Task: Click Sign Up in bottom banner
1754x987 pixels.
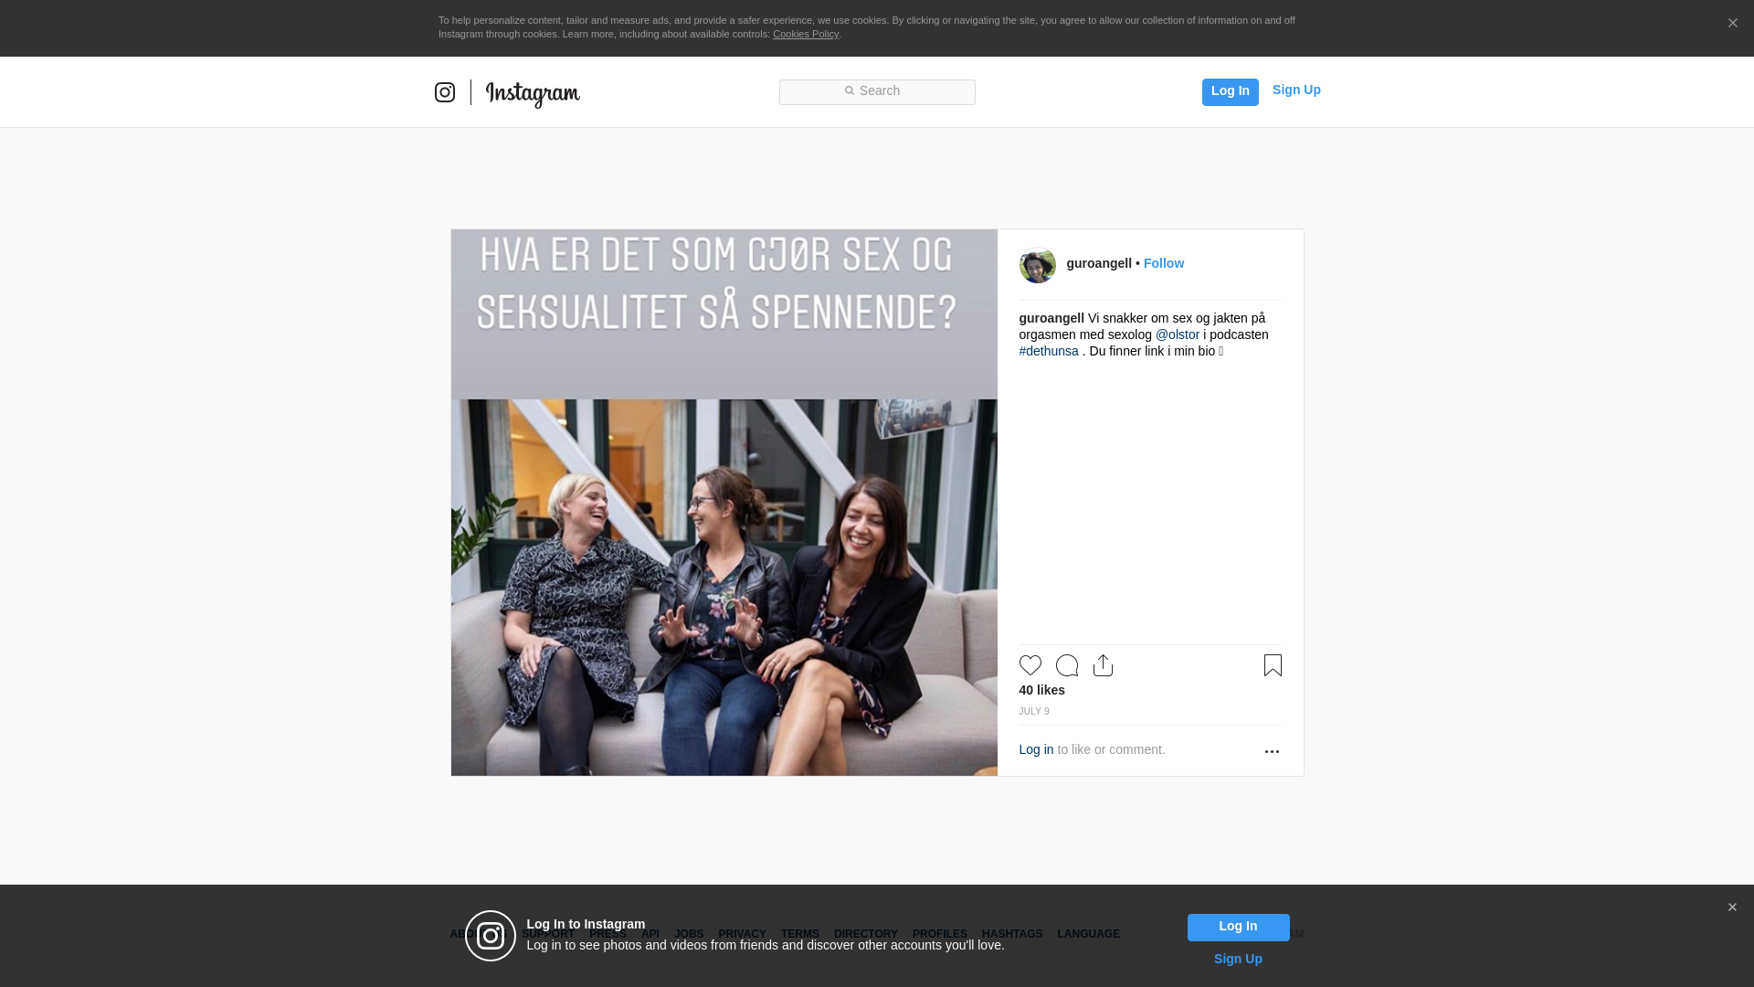Action: pyautogui.click(x=1238, y=959)
